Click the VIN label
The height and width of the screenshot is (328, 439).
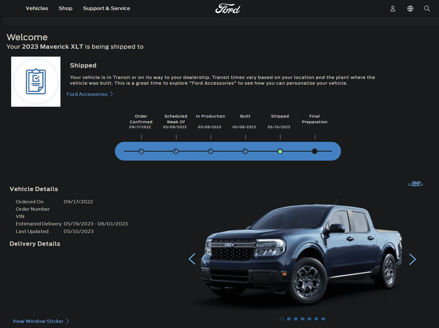tap(20, 216)
